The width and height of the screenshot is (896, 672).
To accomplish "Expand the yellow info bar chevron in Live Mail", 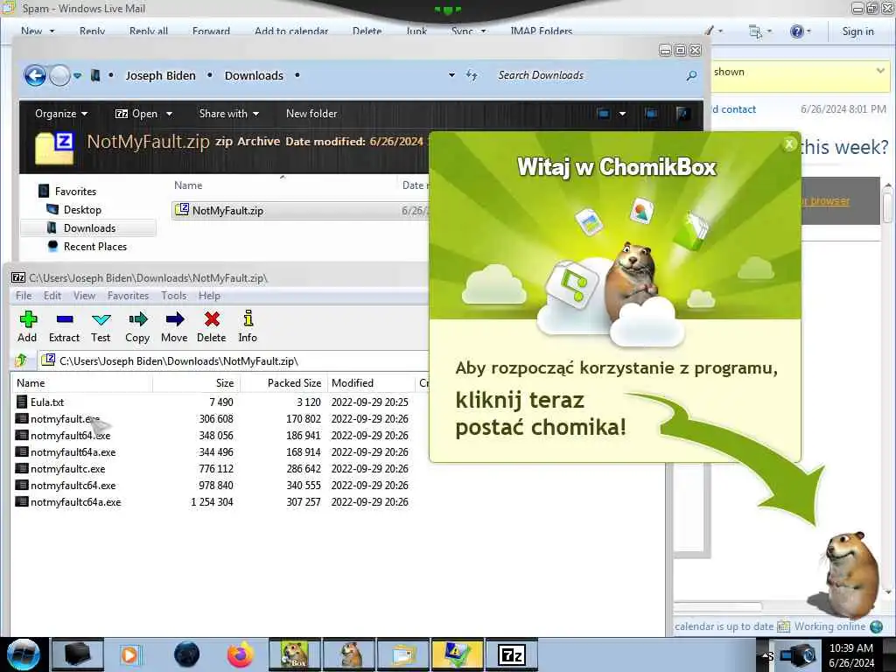I will pyautogui.click(x=880, y=72).
